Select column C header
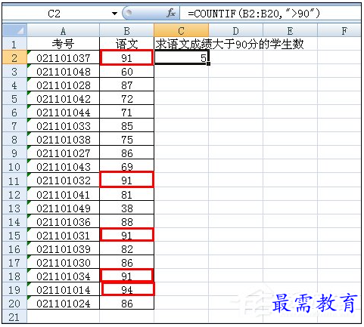Image resolution: width=364 pixels, height=327 pixels. [181, 31]
